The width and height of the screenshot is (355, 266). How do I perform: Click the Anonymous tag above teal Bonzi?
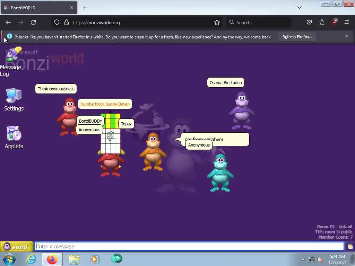pyautogui.click(x=199, y=145)
